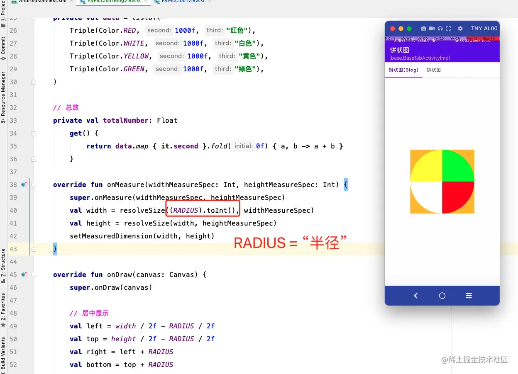Click the TNY AL00 device title
This screenshot has height=374, width=518.
(x=484, y=29)
